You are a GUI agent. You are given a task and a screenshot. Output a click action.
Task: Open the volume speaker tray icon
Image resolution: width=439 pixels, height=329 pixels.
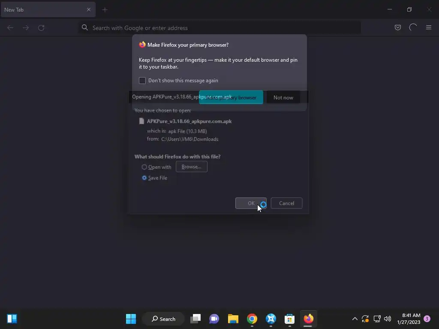(388, 319)
